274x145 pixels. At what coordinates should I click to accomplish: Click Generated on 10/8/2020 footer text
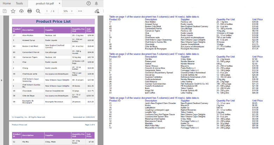84,117
